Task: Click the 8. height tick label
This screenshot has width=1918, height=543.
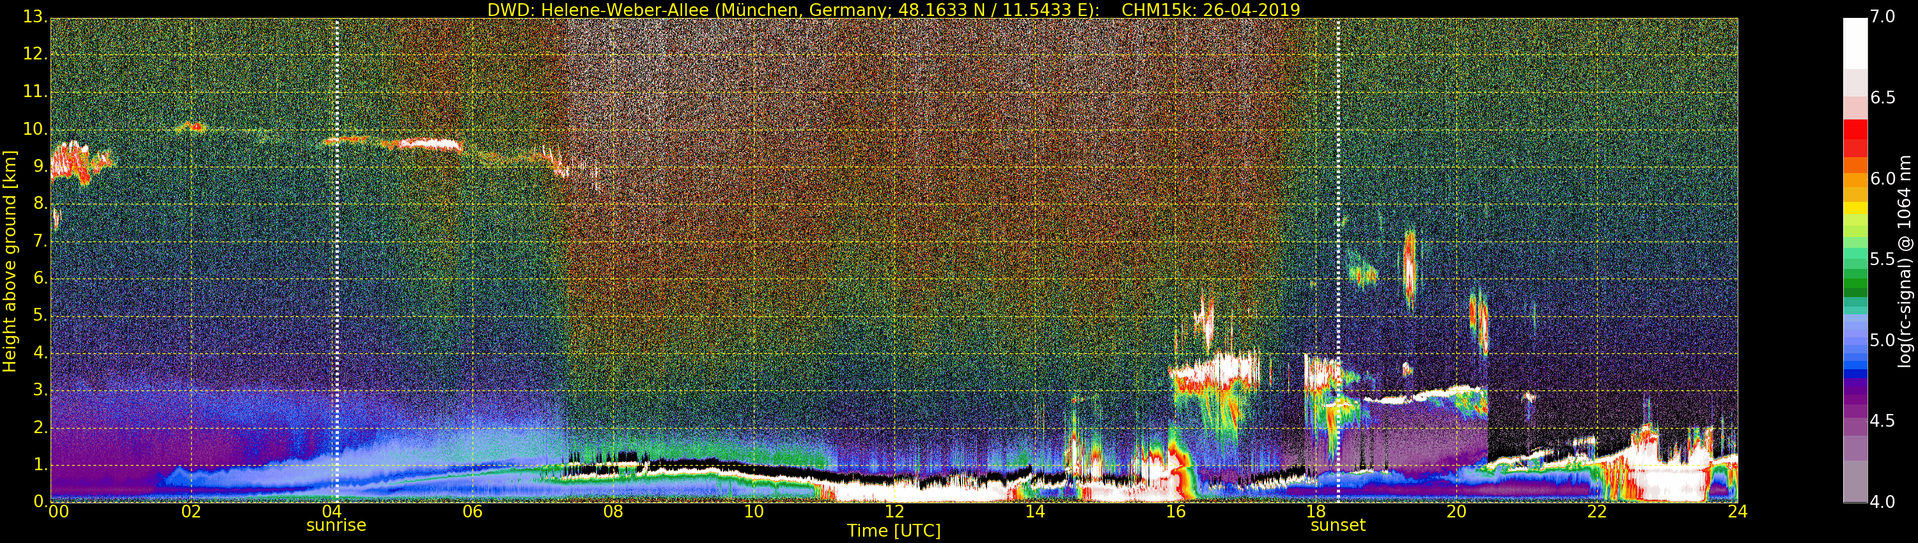Action: [40, 203]
